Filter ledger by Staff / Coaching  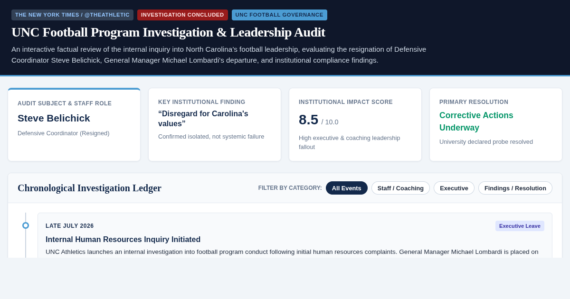400,188
